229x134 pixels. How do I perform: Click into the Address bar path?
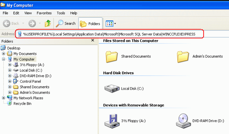pos(109,34)
